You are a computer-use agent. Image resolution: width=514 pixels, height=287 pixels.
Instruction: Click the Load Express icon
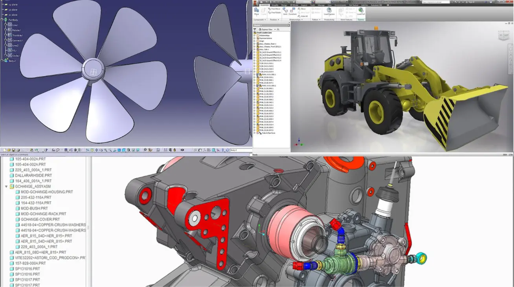[329, 11]
